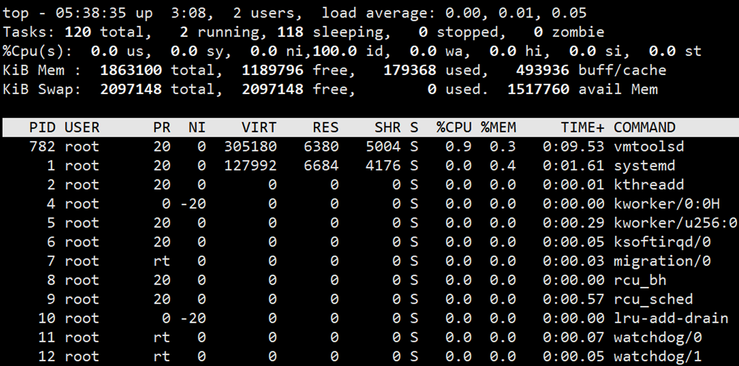Click the load average values

(516, 13)
